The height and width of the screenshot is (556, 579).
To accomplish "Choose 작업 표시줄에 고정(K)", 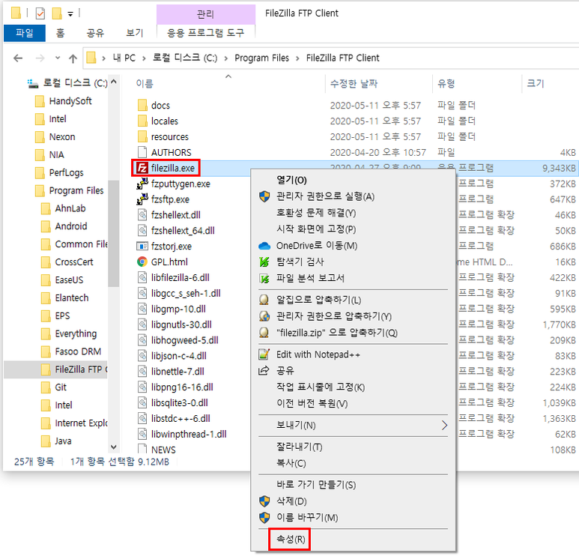I will click(x=353, y=387).
